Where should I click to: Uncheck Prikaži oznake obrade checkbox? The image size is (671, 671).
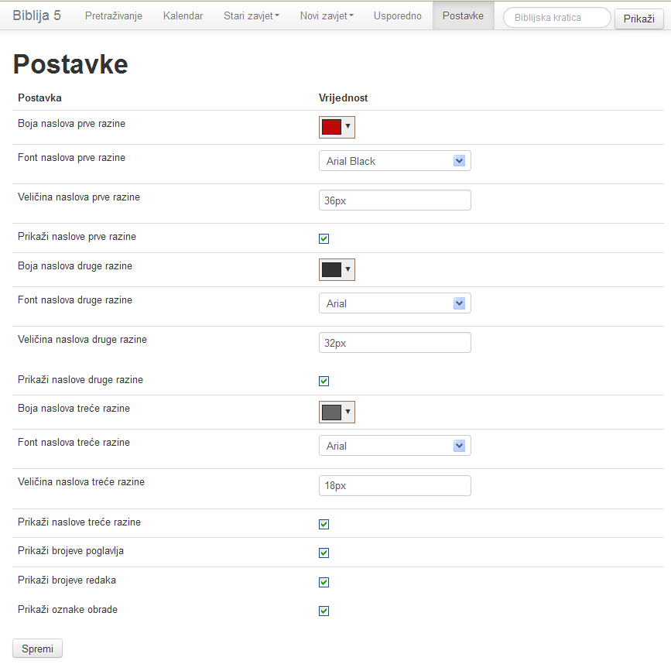(324, 611)
